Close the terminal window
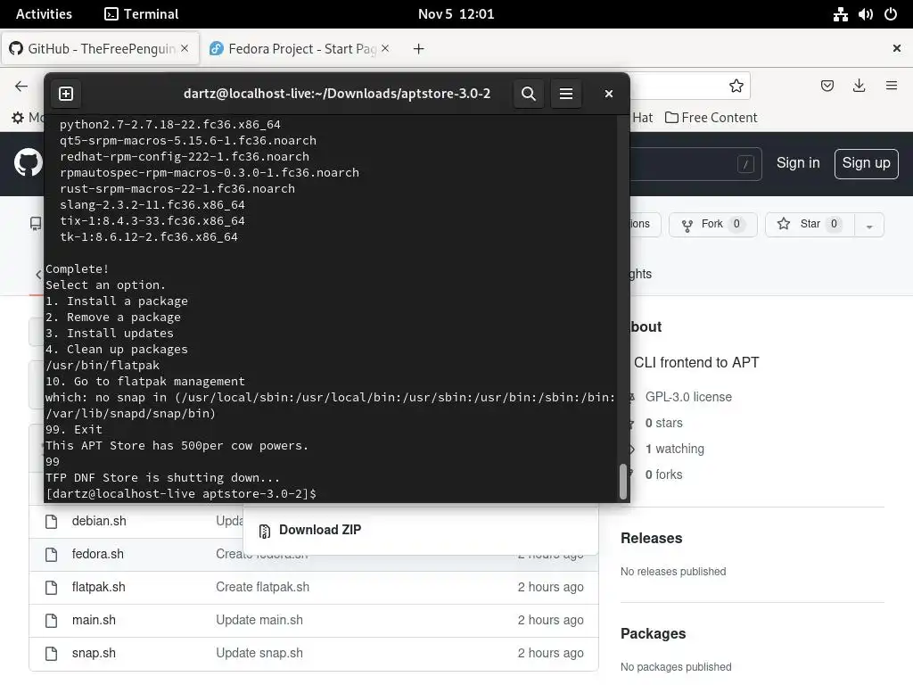This screenshot has height=685, width=913. click(608, 94)
